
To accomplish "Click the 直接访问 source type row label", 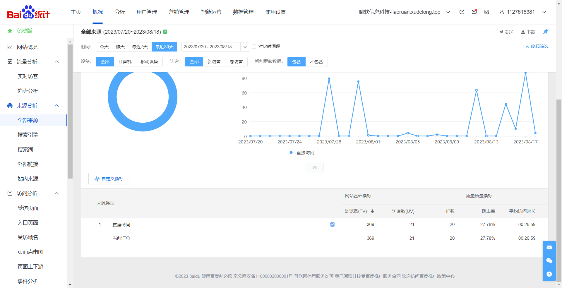I will click(x=121, y=225).
